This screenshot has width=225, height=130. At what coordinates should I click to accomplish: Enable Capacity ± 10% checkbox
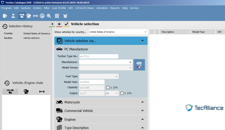click(x=108, y=88)
